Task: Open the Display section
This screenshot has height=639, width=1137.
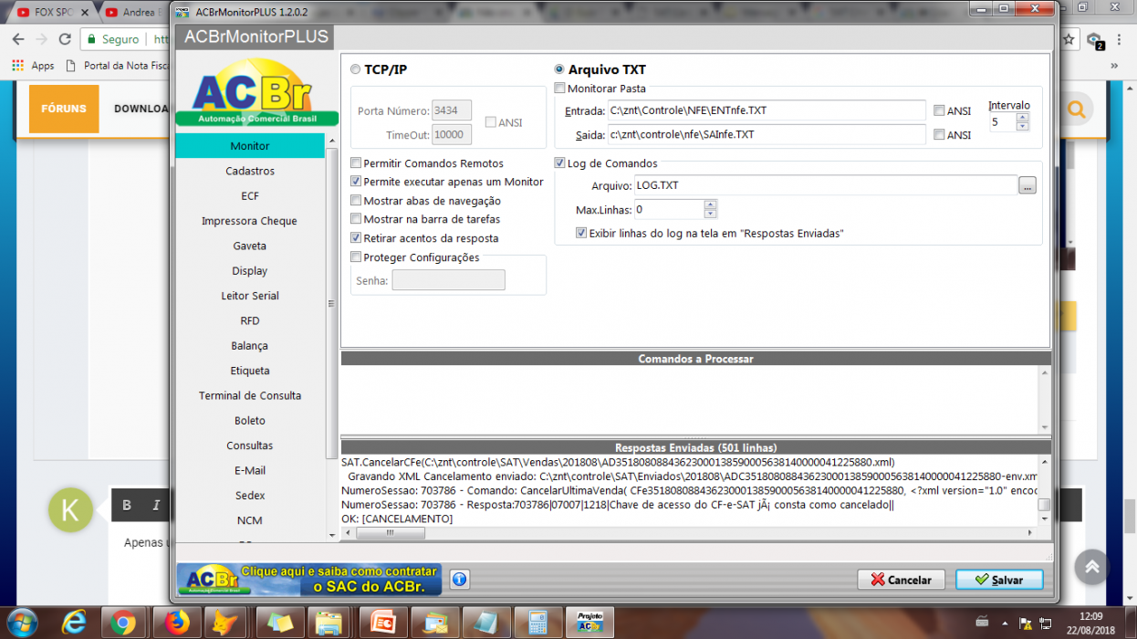Action: pyautogui.click(x=249, y=271)
